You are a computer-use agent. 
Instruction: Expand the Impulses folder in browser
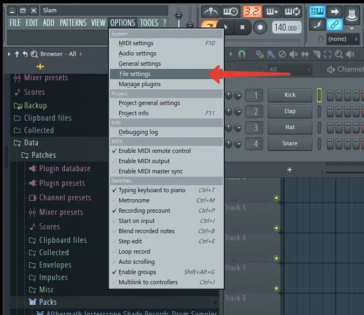click(49, 277)
